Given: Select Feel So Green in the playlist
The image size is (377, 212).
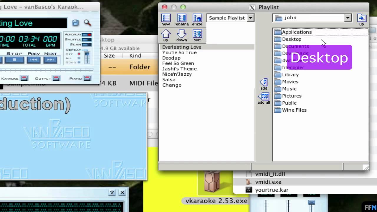Looking at the screenshot, I should click(178, 63).
